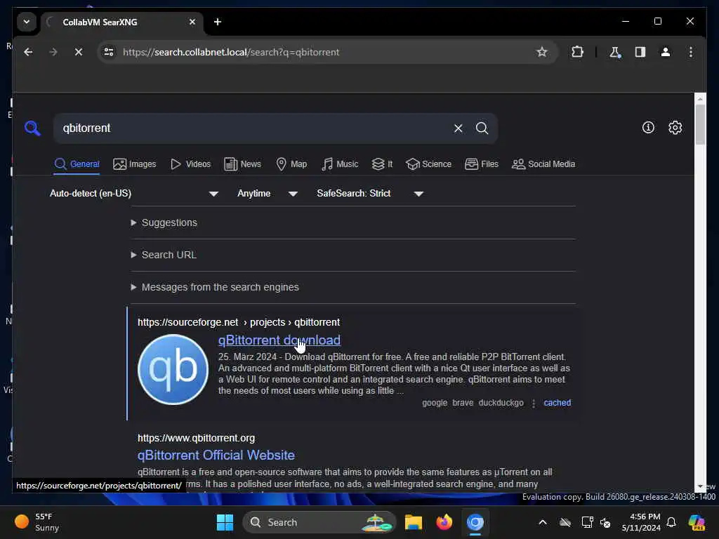Launch Firefox from taskbar
This screenshot has height=539, width=719.
(x=444, y=522)
